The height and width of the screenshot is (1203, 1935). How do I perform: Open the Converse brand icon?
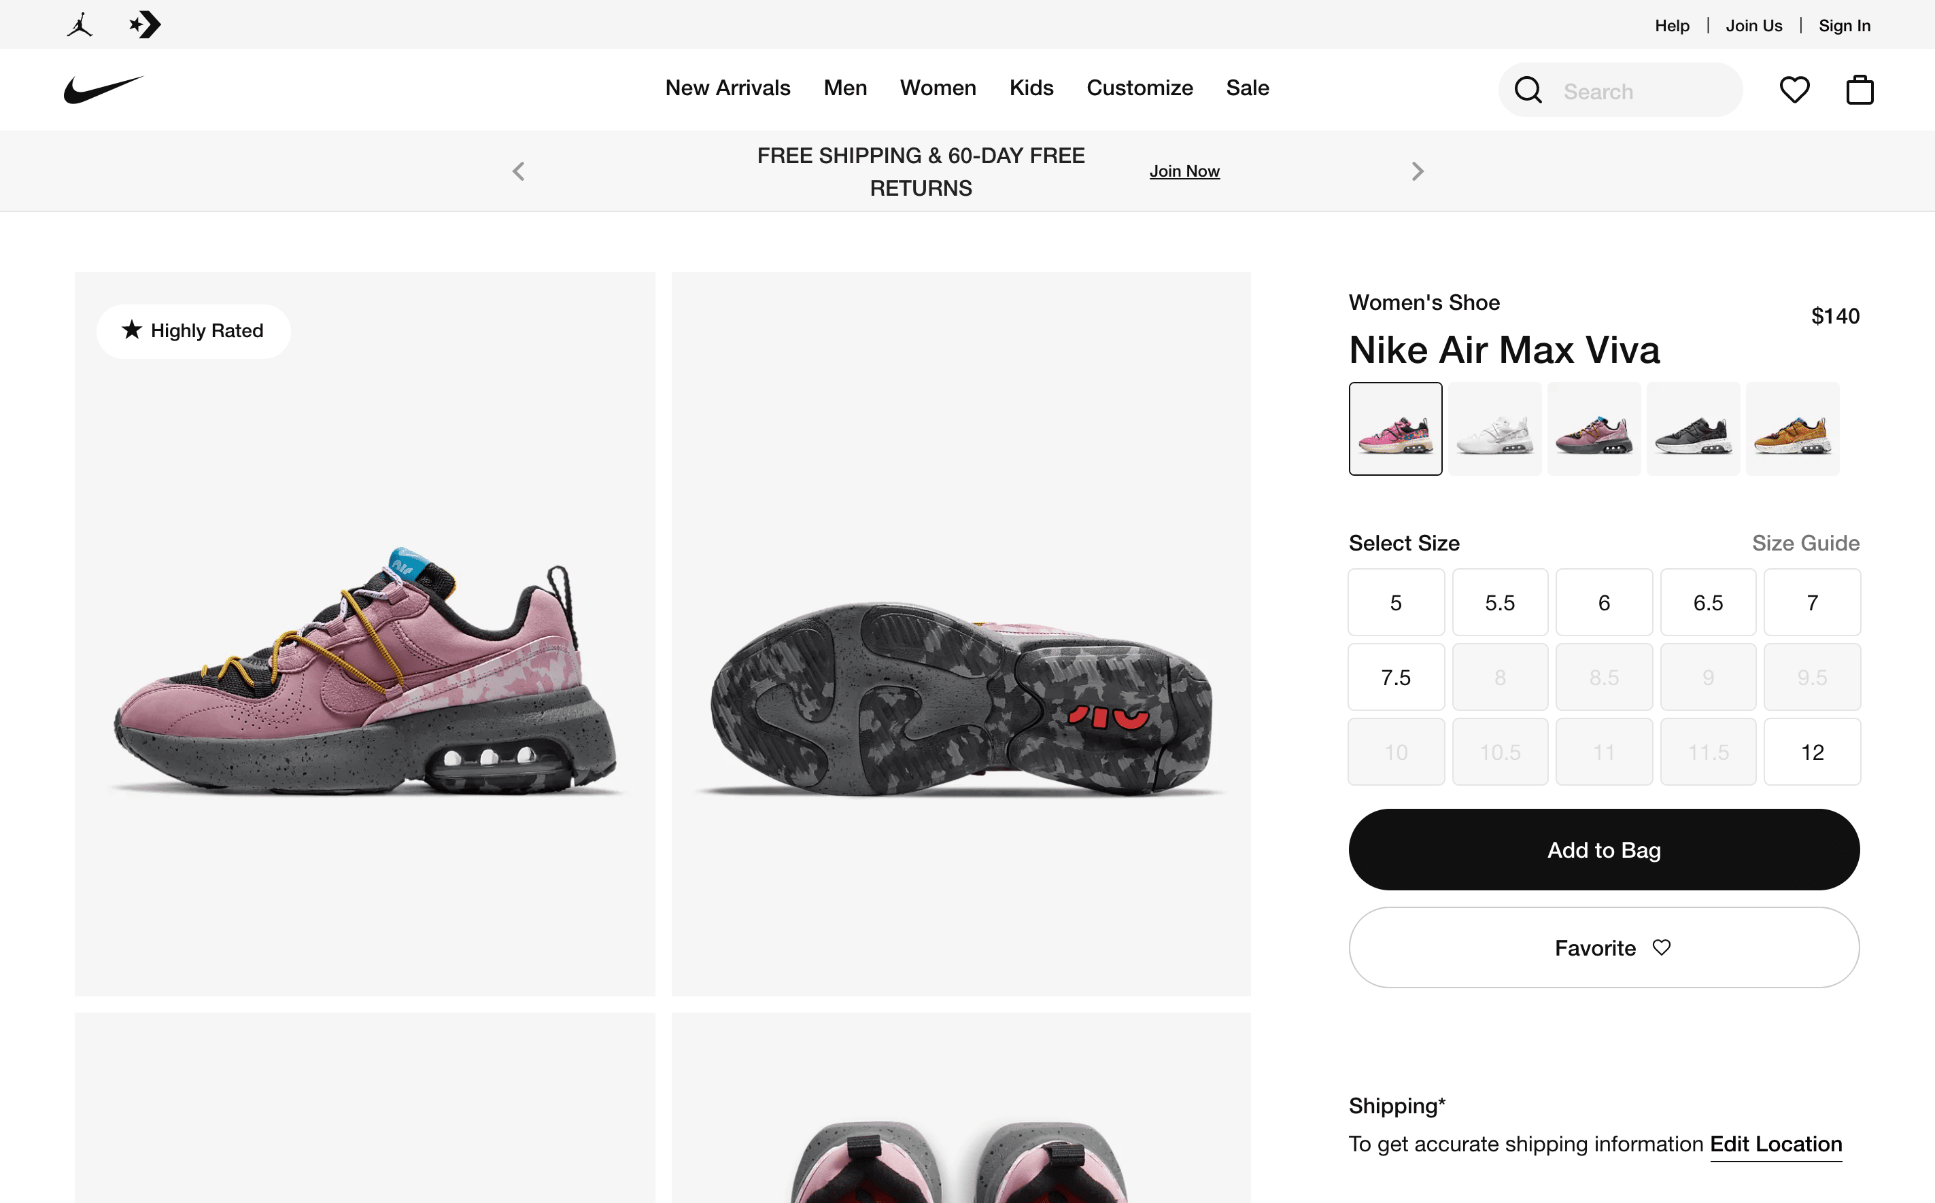point(145,25)
